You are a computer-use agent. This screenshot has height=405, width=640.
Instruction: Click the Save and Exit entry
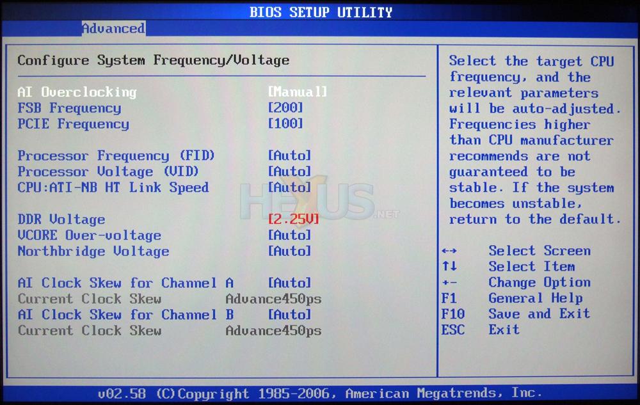[x=540, y=314]
